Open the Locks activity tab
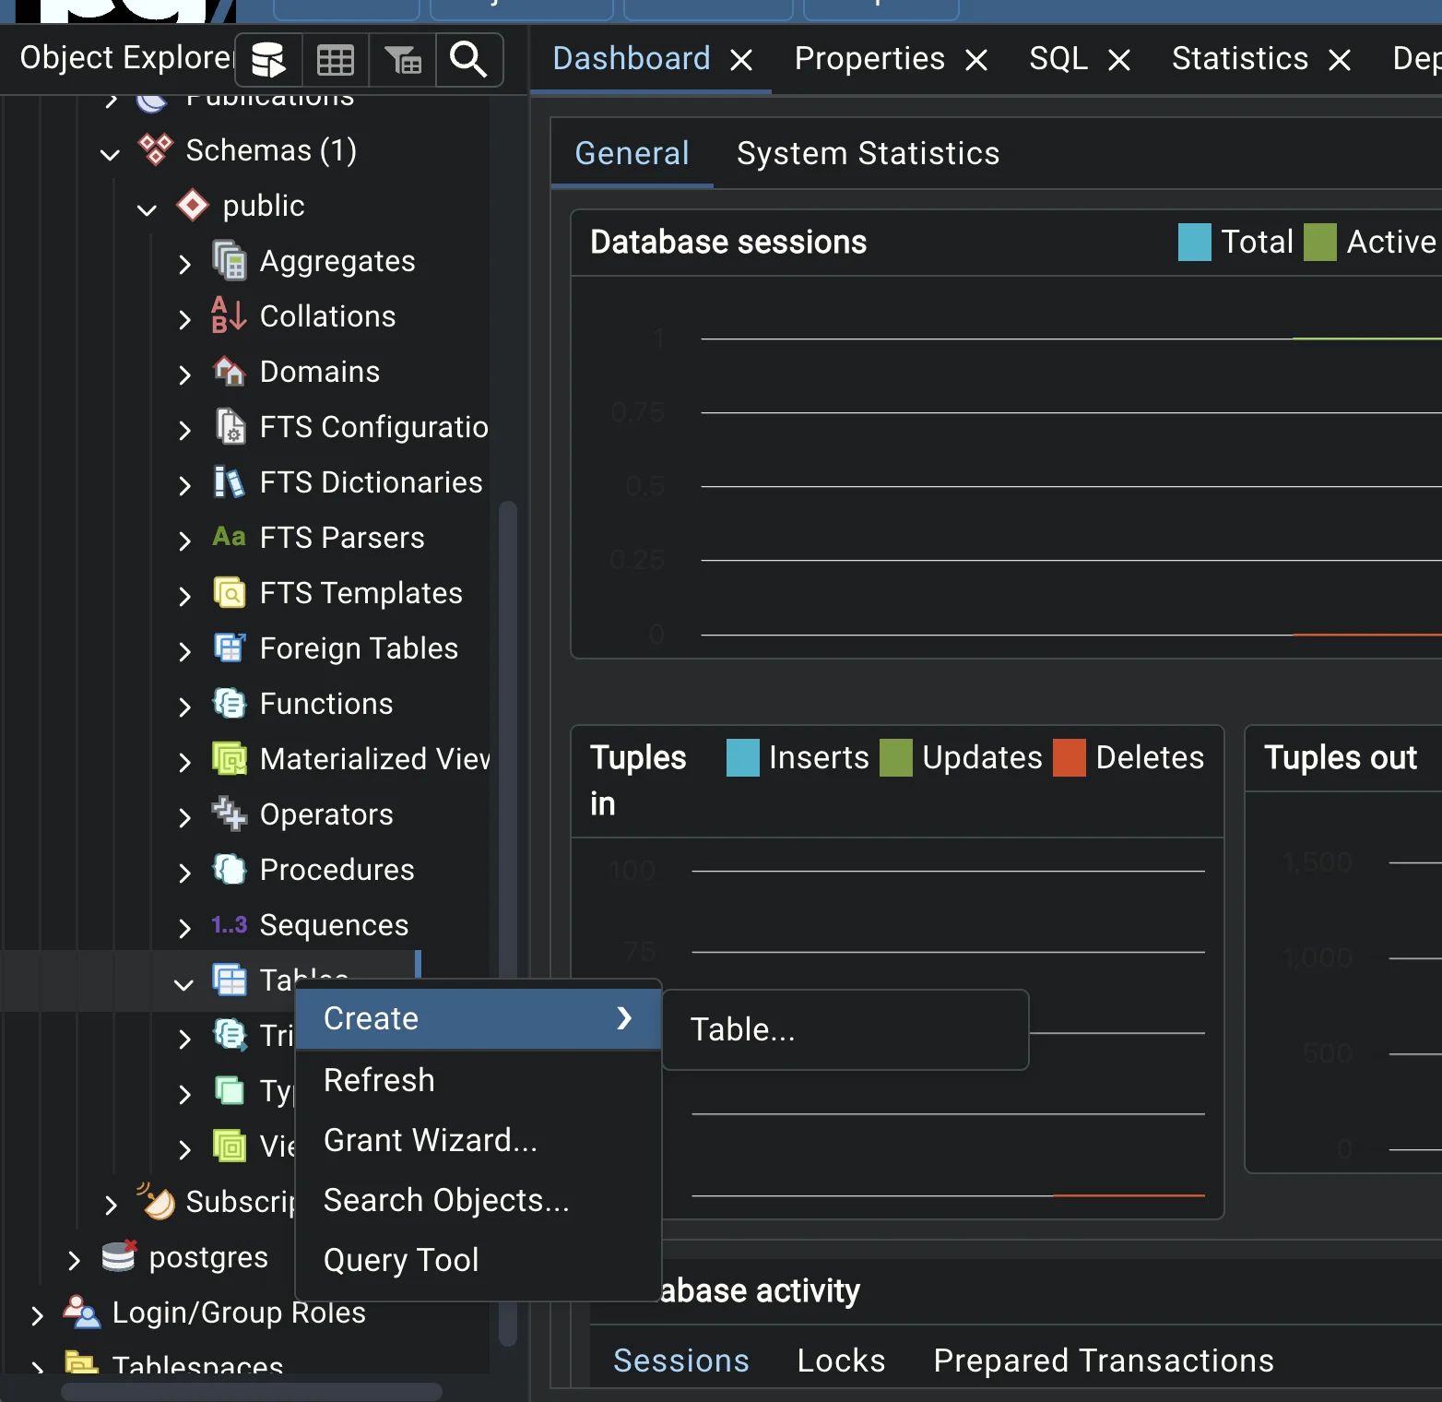Image resolution: width=1442 pixels, height=1402 pixels. (x=841, y=1360)
